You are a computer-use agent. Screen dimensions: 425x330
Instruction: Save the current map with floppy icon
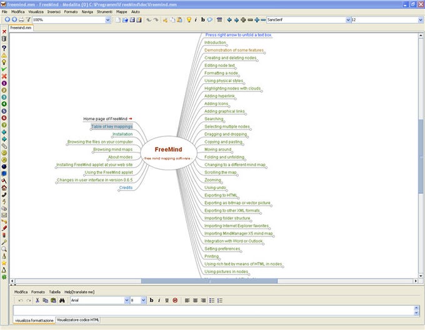pos(132,20)
